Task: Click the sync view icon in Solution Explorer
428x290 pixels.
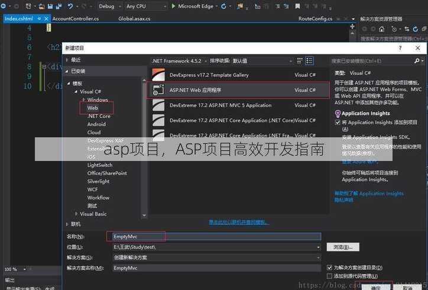Action: (x=407, y=28)
